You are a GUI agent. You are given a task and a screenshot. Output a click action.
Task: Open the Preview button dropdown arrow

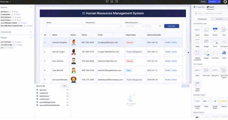219,2
